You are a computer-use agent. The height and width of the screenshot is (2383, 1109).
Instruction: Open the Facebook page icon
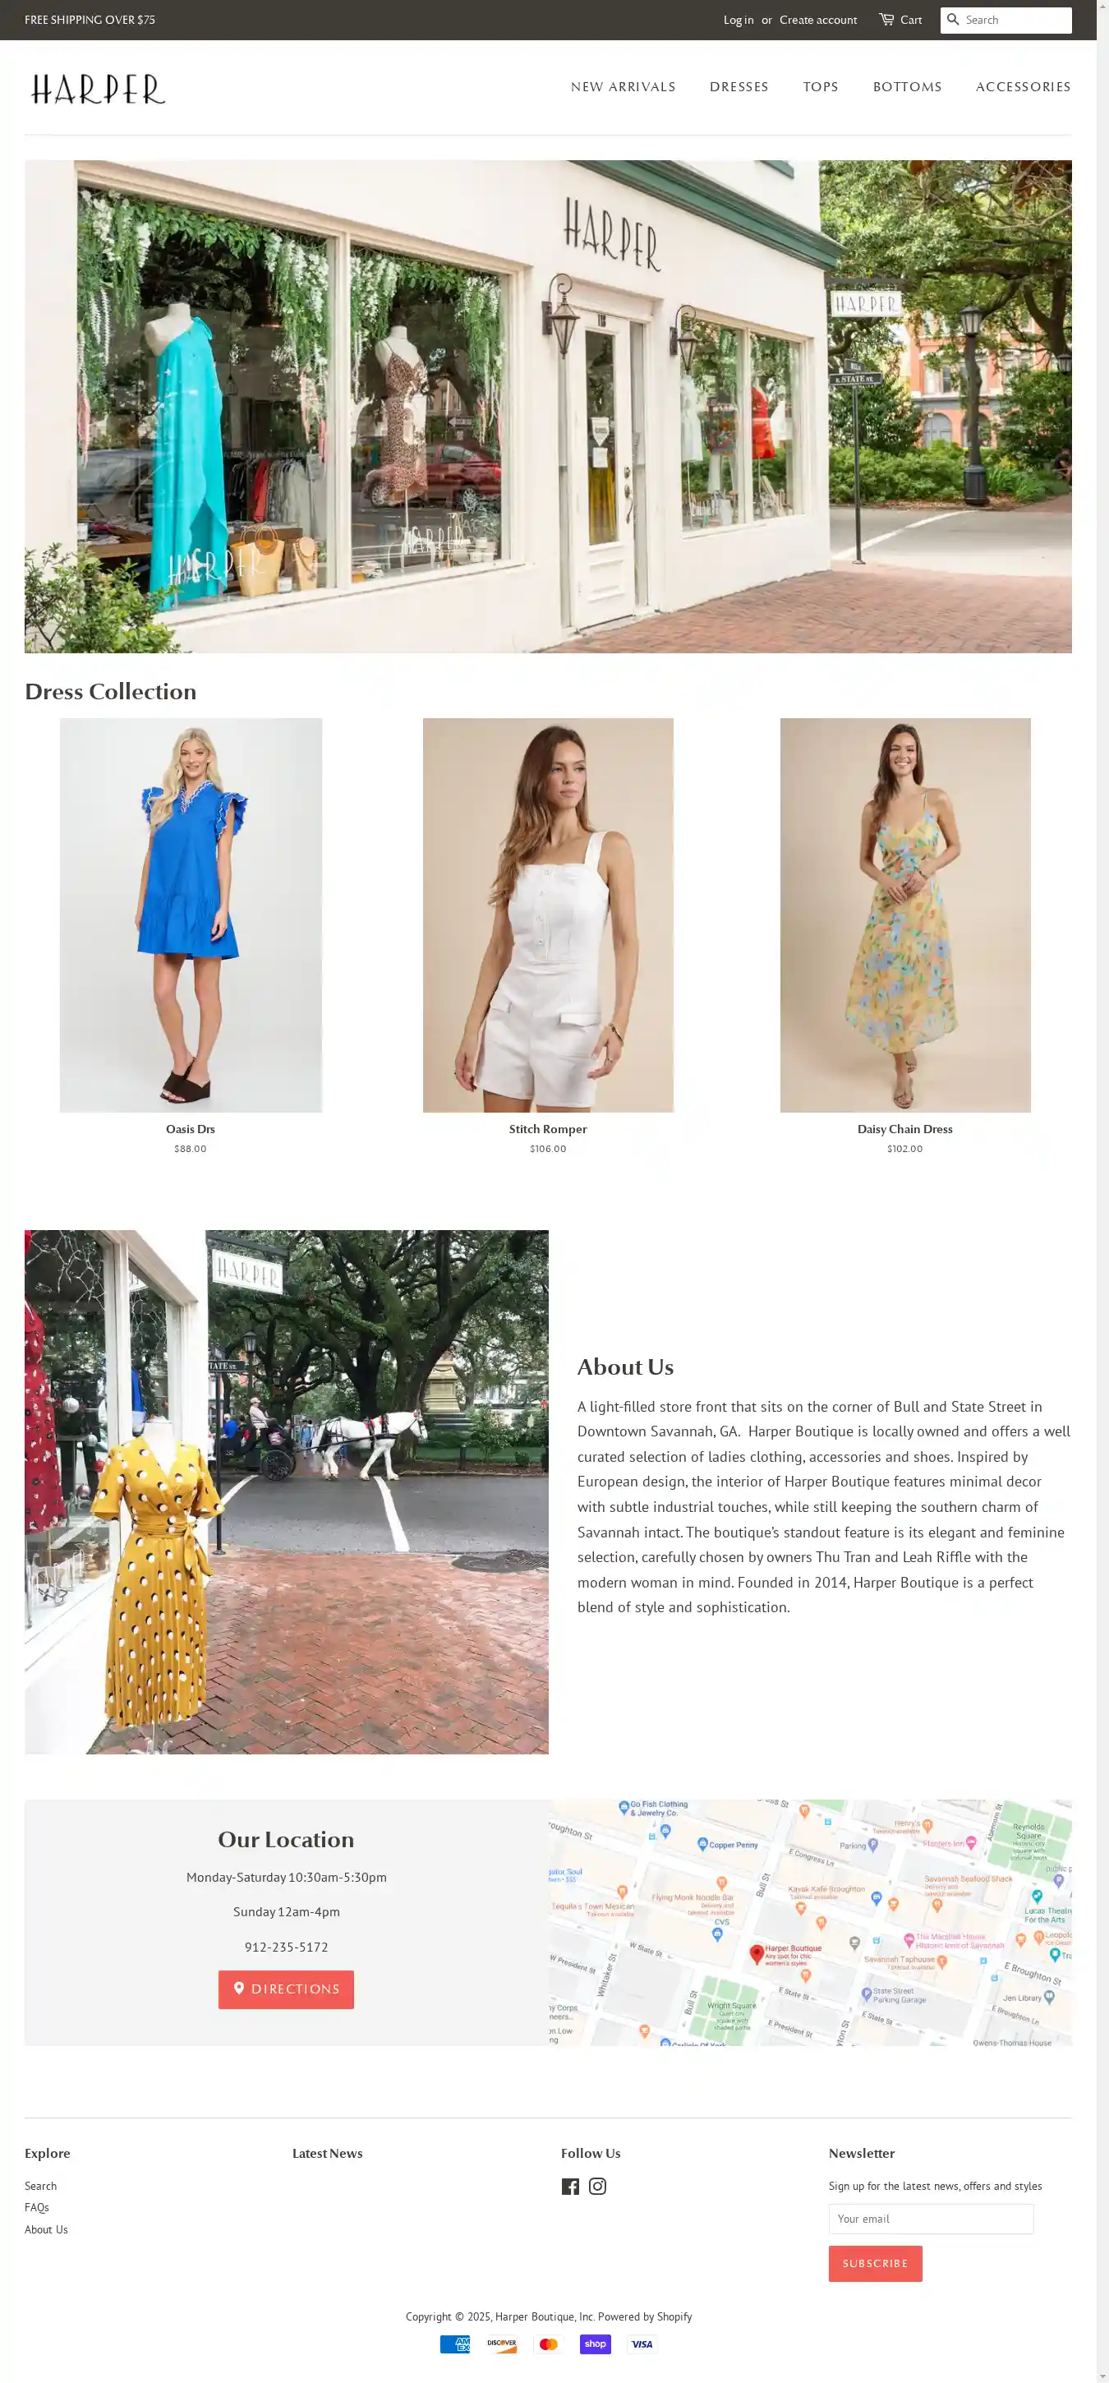pyautogui.click(x=570, y=2186)
